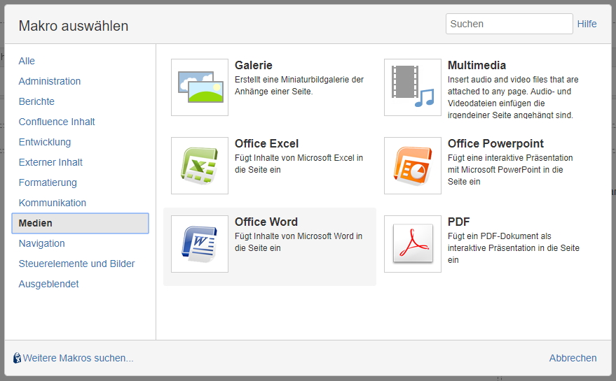The width and height of the screenshot is (616, 381).
Task: Open the Ausgeblendet category
Action: tap(49, 285)
